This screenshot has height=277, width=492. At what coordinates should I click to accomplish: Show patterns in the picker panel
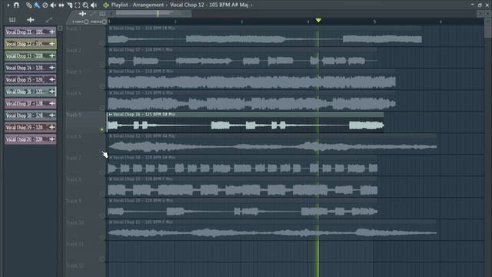(x=12, y=20)
